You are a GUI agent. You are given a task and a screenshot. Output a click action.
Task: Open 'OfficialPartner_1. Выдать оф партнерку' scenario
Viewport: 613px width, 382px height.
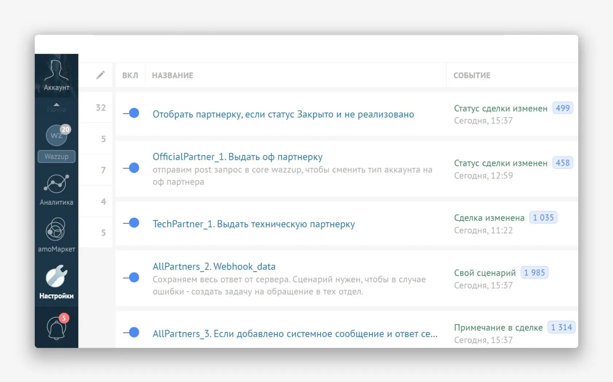click(x=238, y=157)
